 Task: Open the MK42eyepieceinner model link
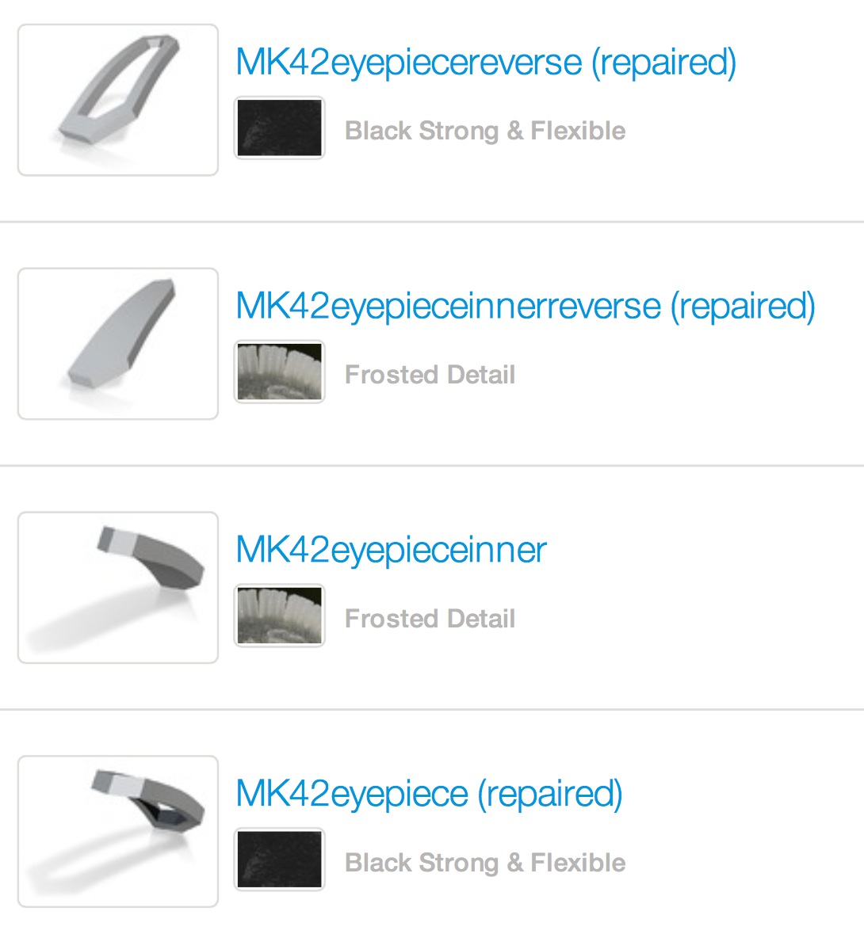click(392, 551)
